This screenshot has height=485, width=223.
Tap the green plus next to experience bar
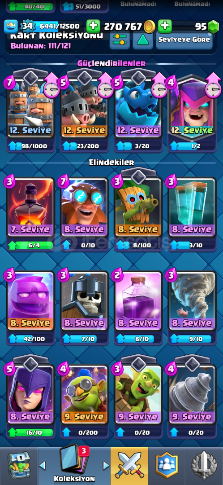[93, 26]
